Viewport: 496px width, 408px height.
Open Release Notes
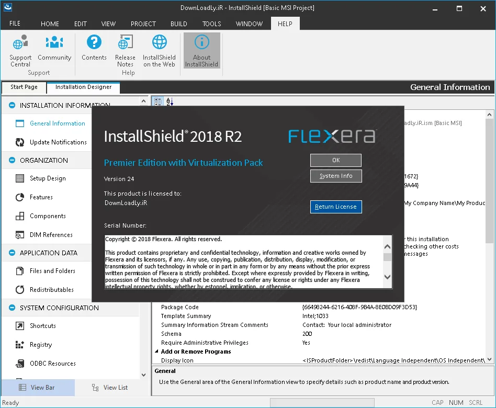click(x=125, y=51)
